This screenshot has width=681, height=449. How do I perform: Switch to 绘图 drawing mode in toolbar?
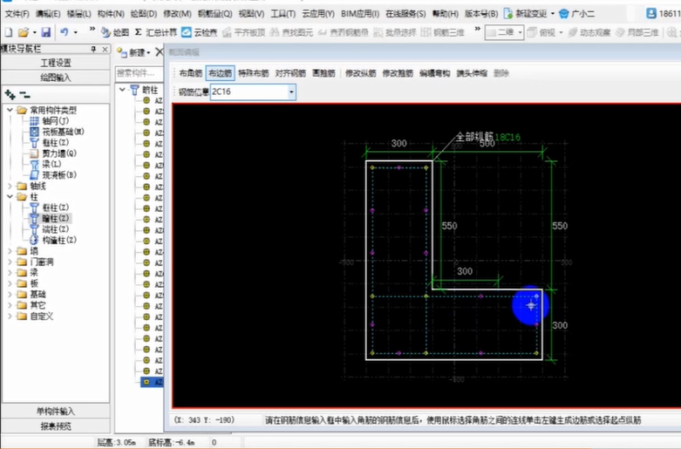click(x=115, y=32)
